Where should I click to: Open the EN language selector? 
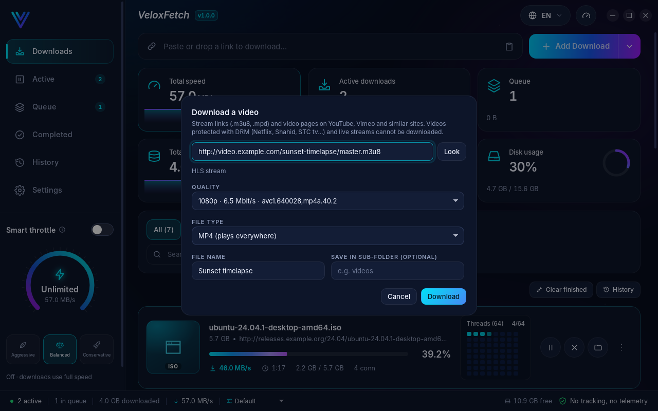(x=545, y=15)
